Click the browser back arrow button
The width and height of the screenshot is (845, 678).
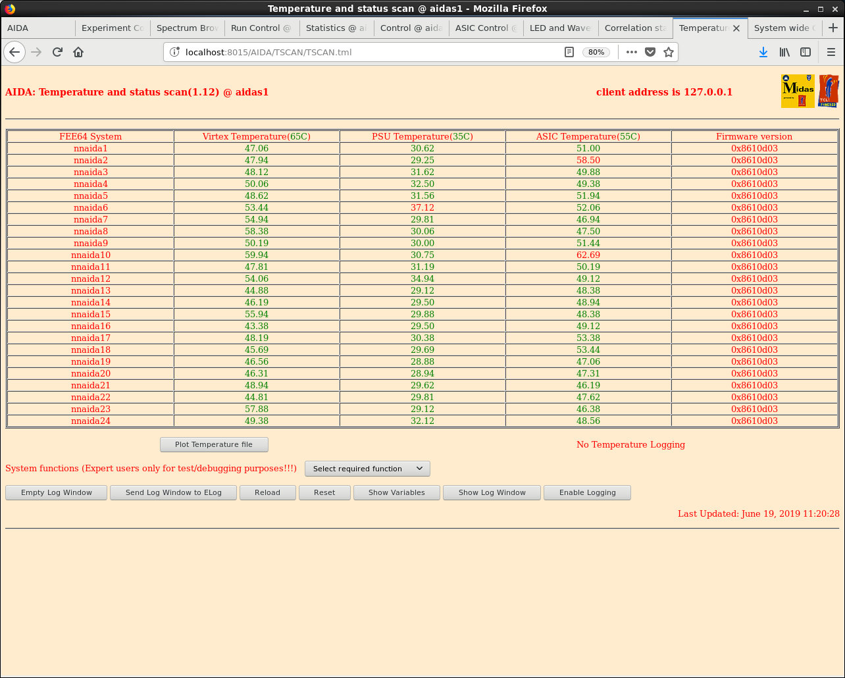tap(14, 52)
